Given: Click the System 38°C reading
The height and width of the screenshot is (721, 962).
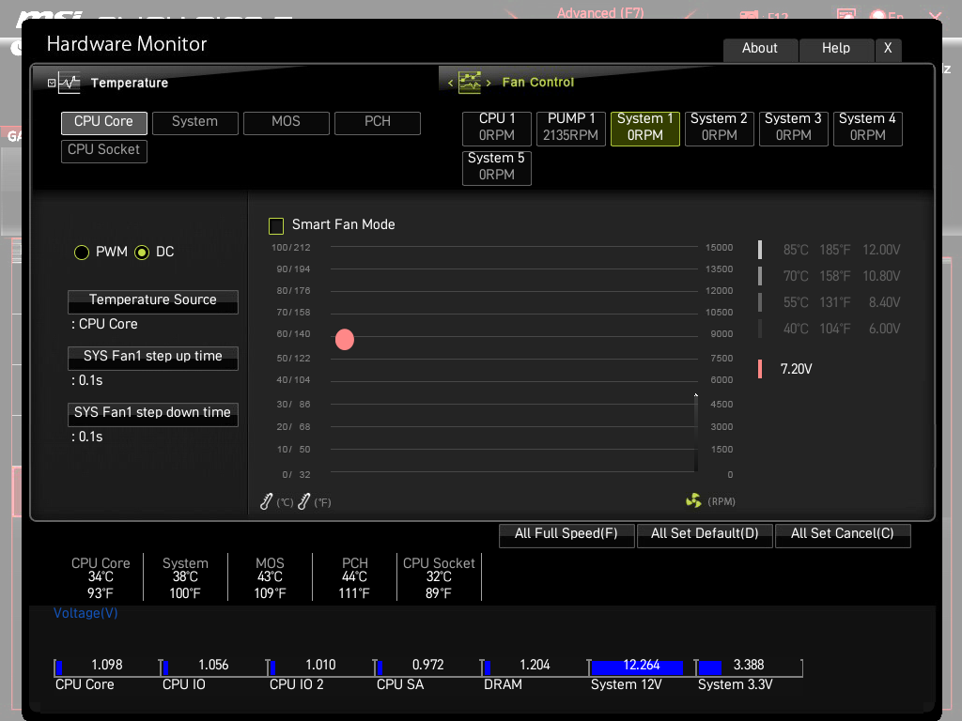Looking at the screenshot, I should (x=185, y=577).
